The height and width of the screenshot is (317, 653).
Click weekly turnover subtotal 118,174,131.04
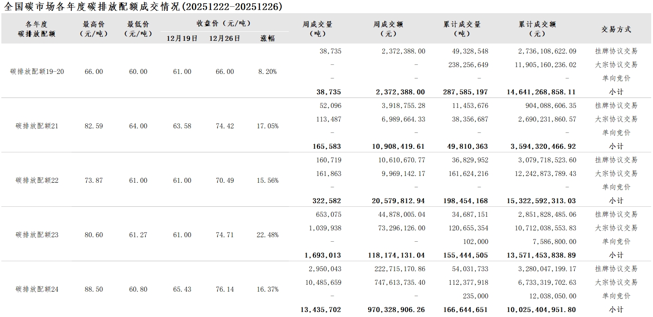click(x=397, y=255)
